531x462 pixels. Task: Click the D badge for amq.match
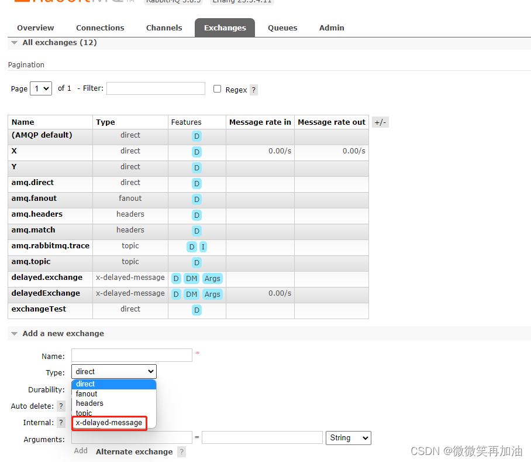click(x=196, y=231)
